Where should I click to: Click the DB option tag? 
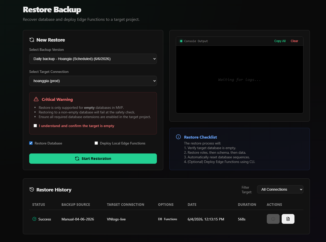[x=160, y=219]
